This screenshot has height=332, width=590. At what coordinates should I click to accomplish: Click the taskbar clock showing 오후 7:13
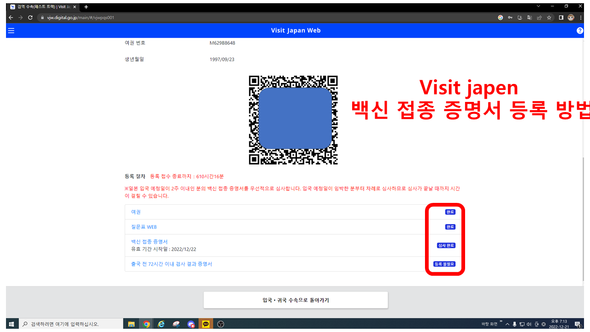click(x=559, y=324)
